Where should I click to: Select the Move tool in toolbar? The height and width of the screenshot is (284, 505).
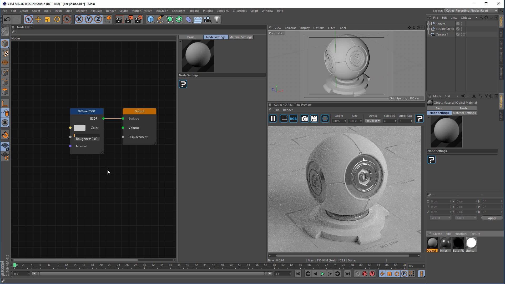(38, 19)
